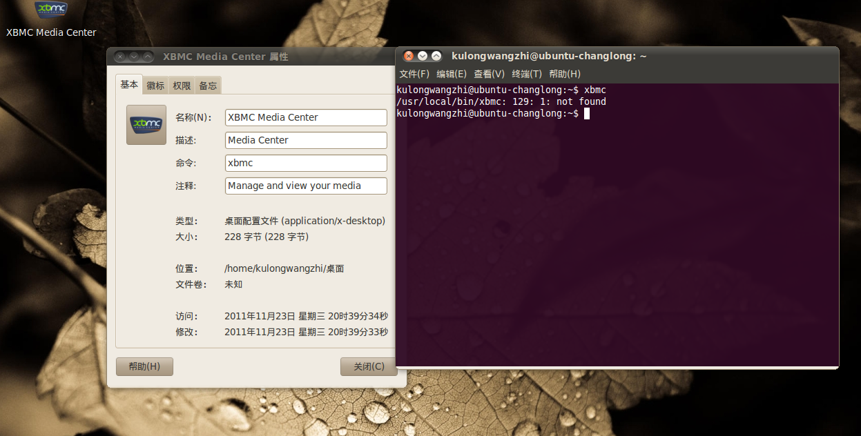Click the 访问 timestamp ending 20时39分34秒

[306, 316]
